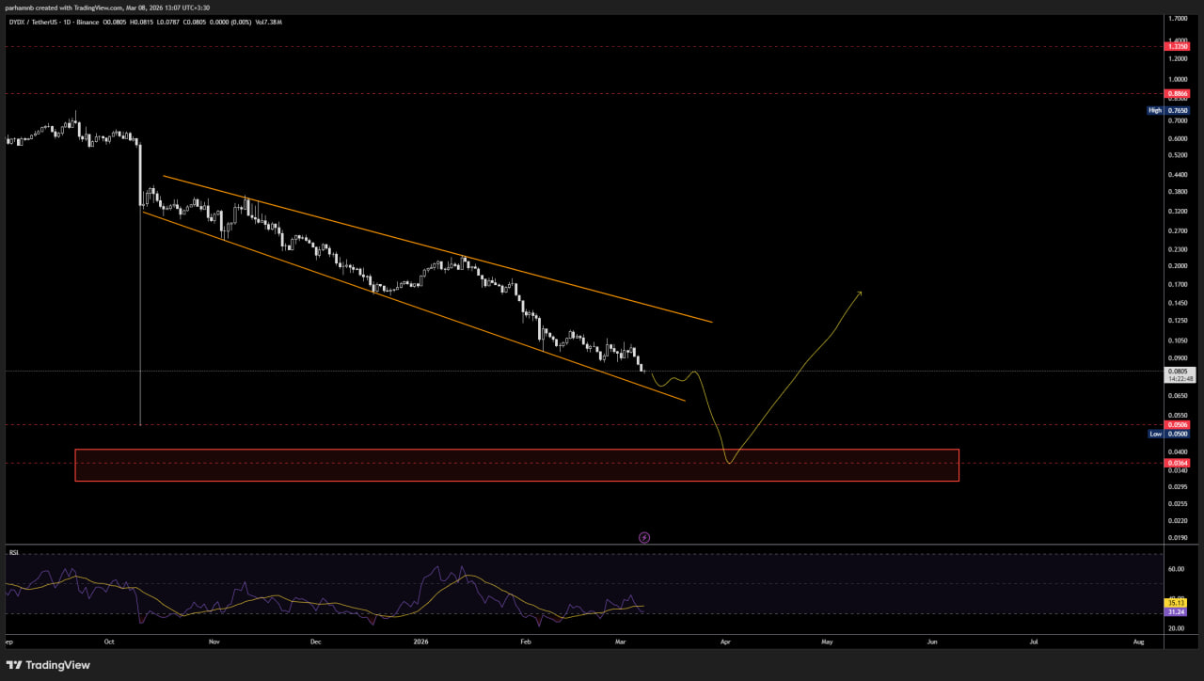Click the yellow RSI average value 35.13
Viewport: 1204px width, 681px height.
coord(1176,602)
